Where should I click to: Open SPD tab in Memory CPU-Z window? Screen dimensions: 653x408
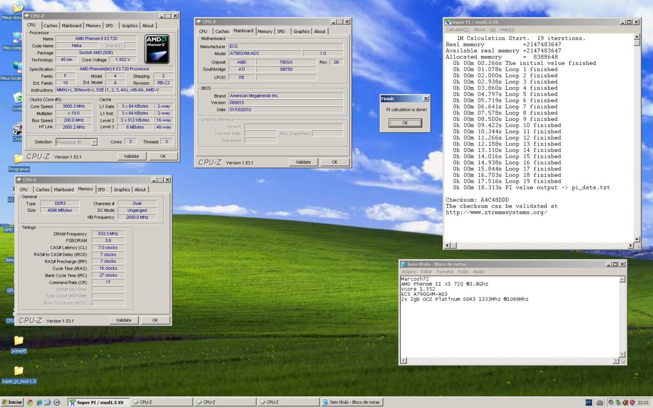pyautogui.click(x=101, y=190)
